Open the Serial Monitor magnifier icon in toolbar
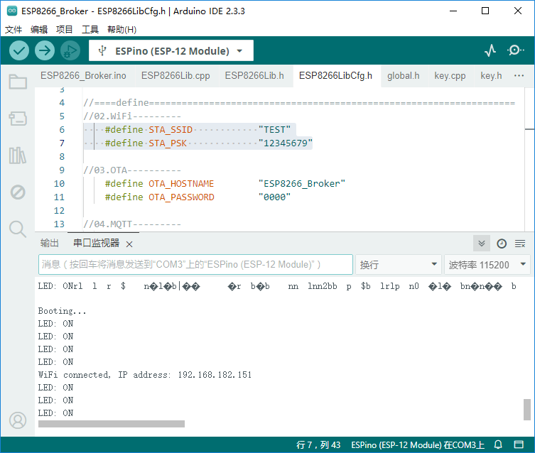This screenshot has height=453, width=535. coord(516,50)
